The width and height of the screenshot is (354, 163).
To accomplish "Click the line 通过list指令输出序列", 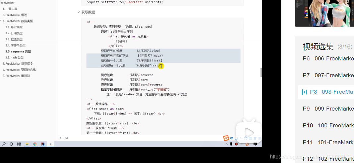I will tap(117, 31).
